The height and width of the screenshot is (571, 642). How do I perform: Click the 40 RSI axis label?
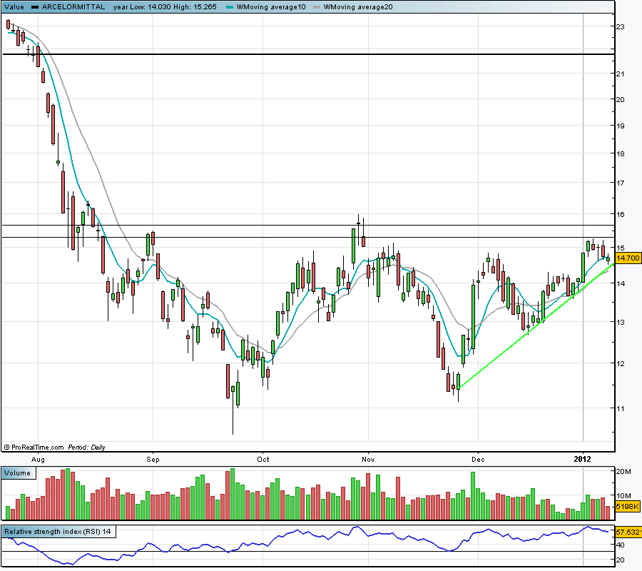pyautogui.click(x=621, y=545)
